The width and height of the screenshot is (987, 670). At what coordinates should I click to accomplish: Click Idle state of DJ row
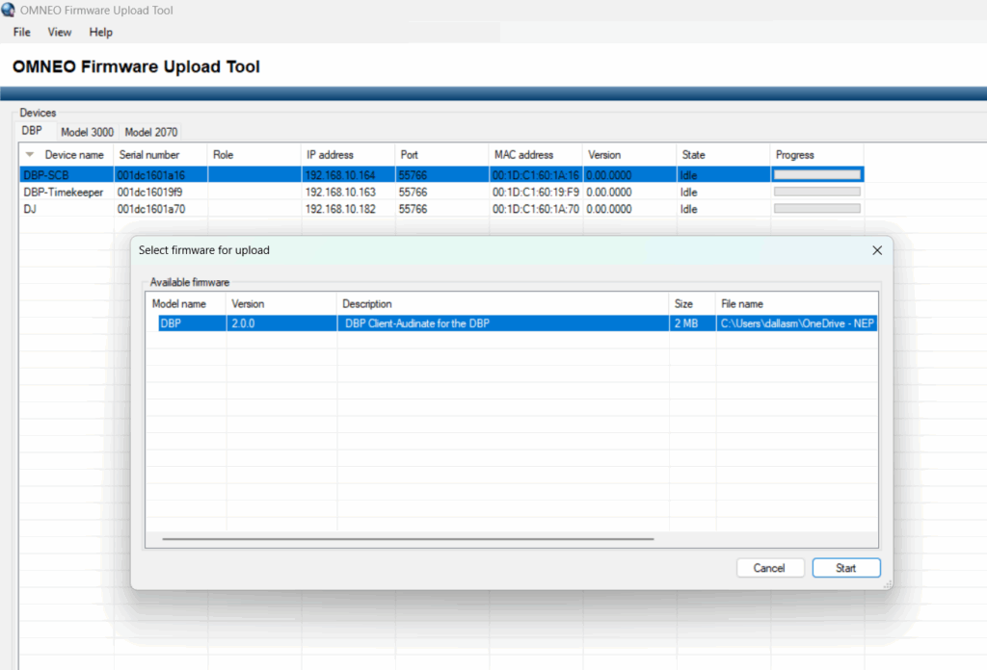(x=688, y=209)
